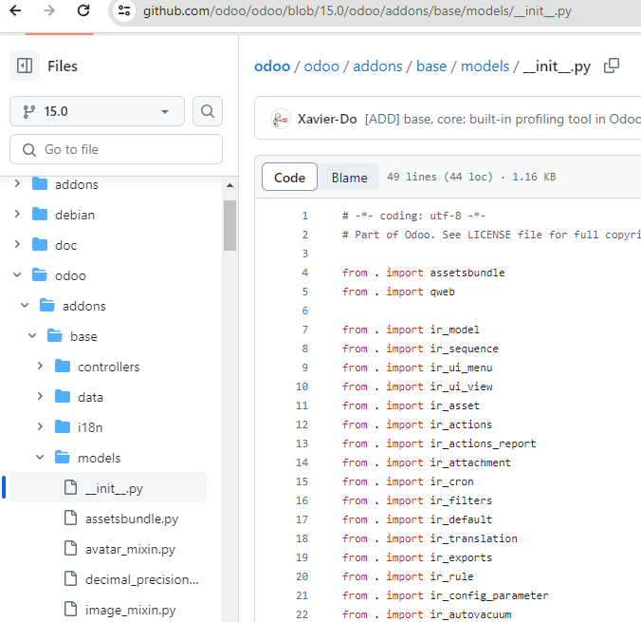Open the second odoo breadcrumb link
The width and height of the screenshot is (641, 622).
pos(321,66)
